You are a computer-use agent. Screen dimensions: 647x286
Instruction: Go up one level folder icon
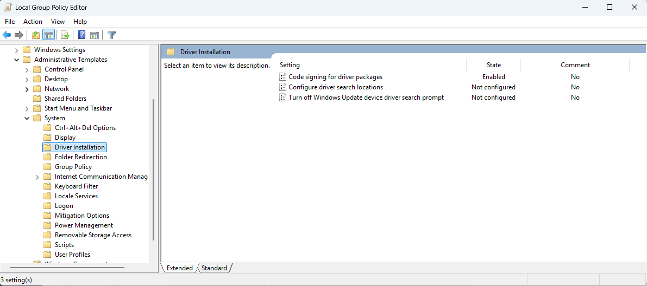click(36, 35)
